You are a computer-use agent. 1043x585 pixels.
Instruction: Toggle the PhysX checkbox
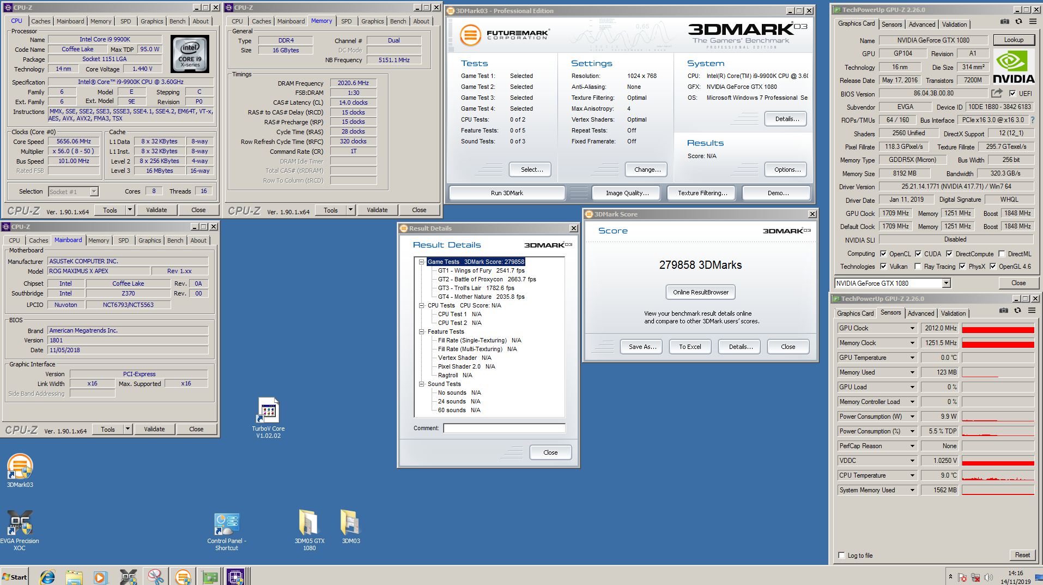(962, 266)
